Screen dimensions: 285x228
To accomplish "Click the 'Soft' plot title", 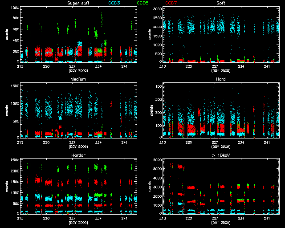I will [220, 4].
